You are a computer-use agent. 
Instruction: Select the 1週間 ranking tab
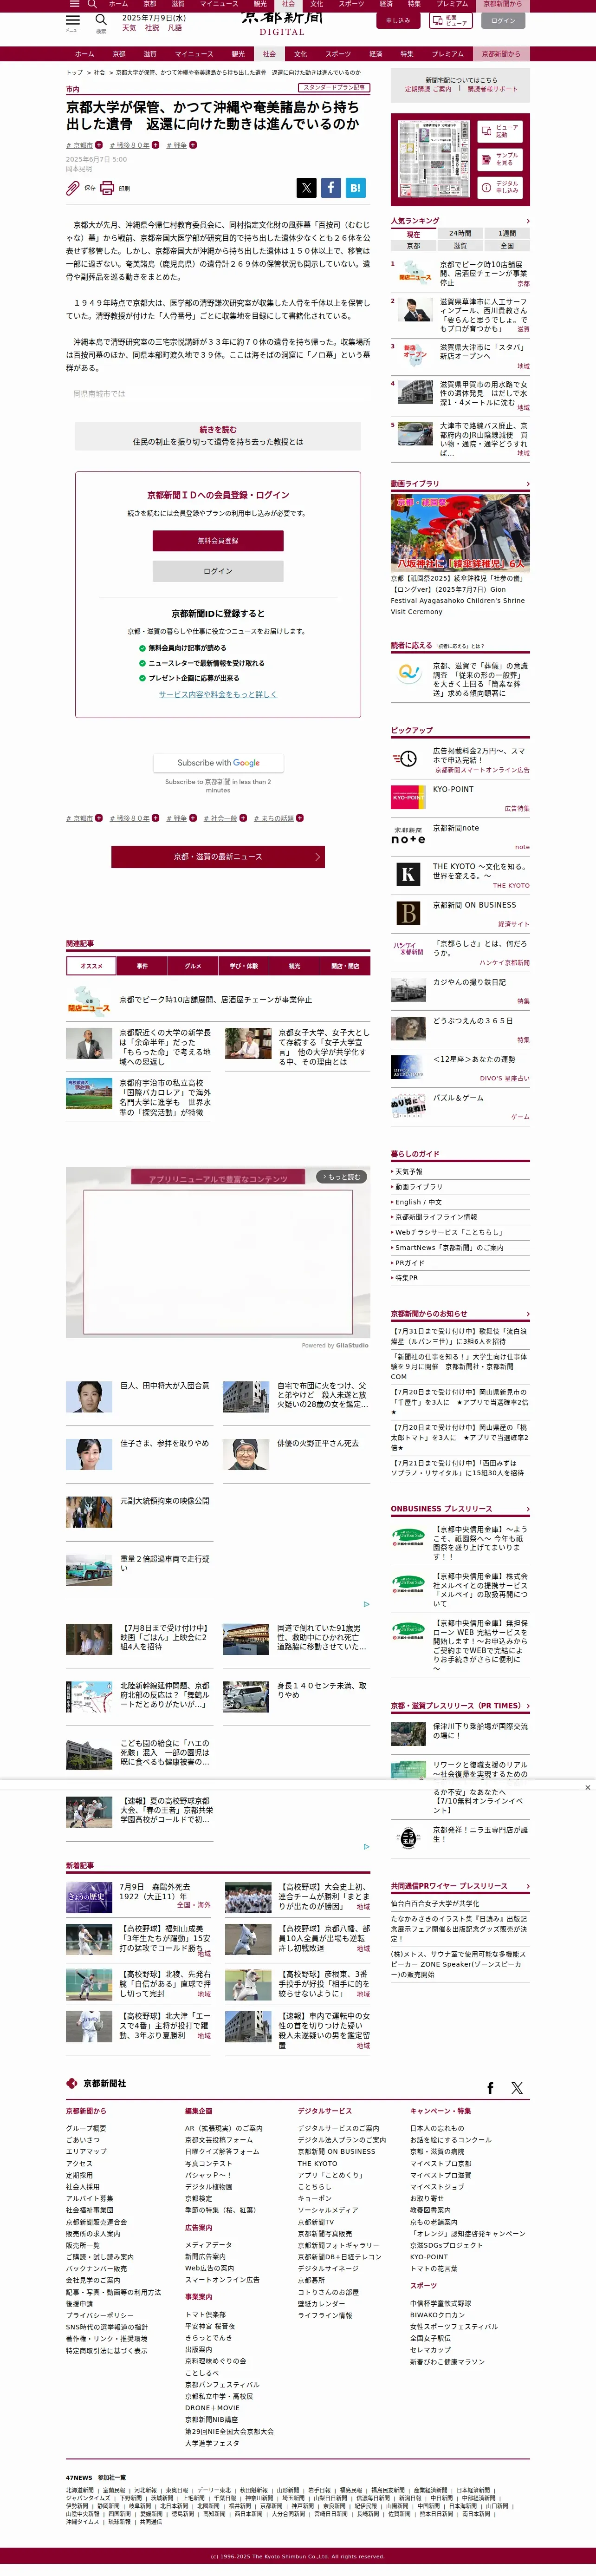pyautogui.click(x=507, y=233)
